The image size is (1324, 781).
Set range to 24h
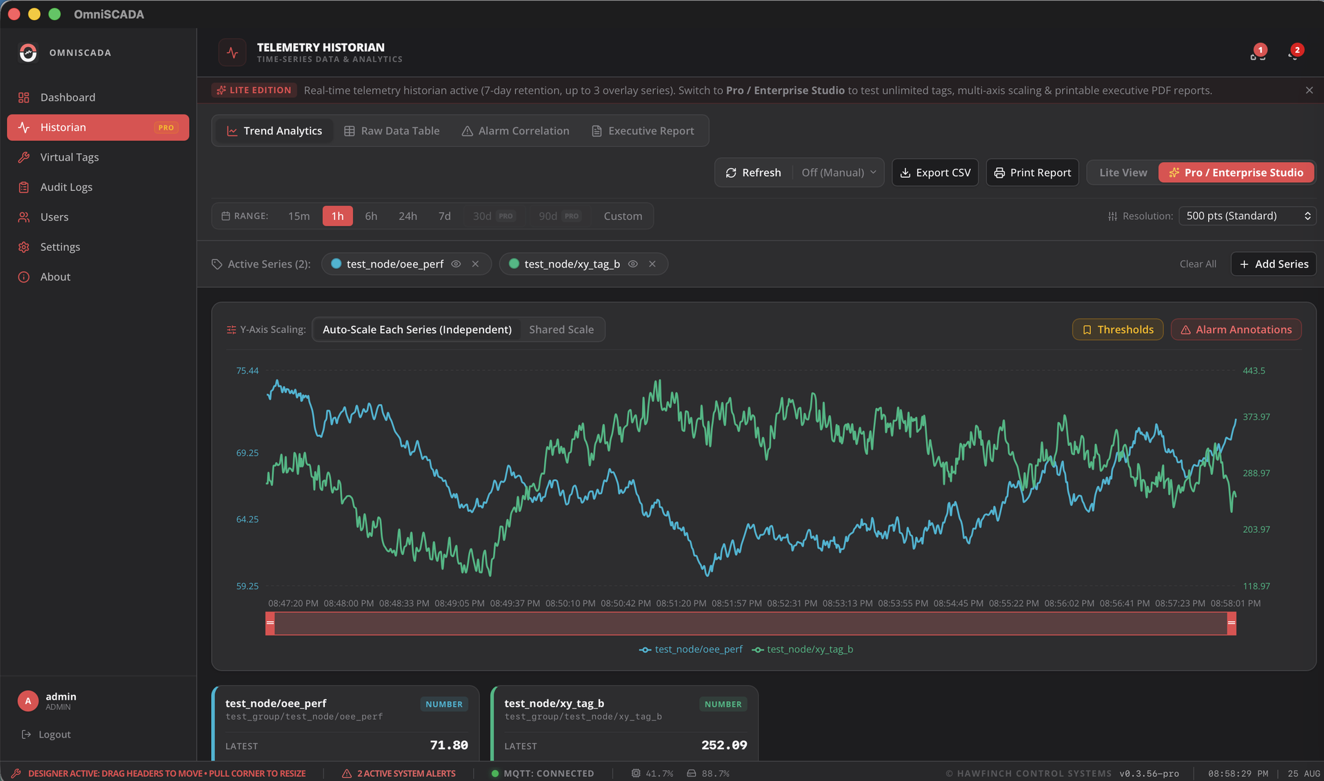[x=408, y=216]
